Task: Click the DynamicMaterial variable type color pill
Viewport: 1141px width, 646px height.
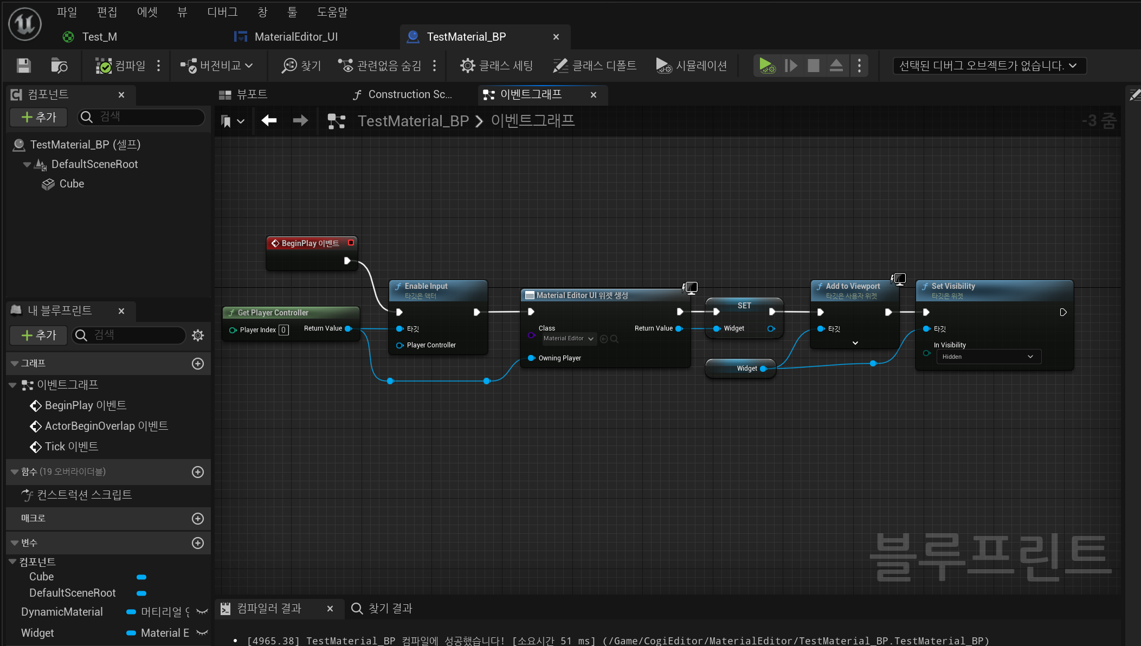Action: [x=131, y=612]
